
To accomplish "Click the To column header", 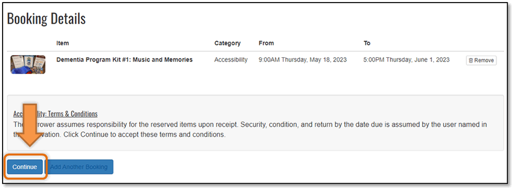I will (x=367, y=43).
